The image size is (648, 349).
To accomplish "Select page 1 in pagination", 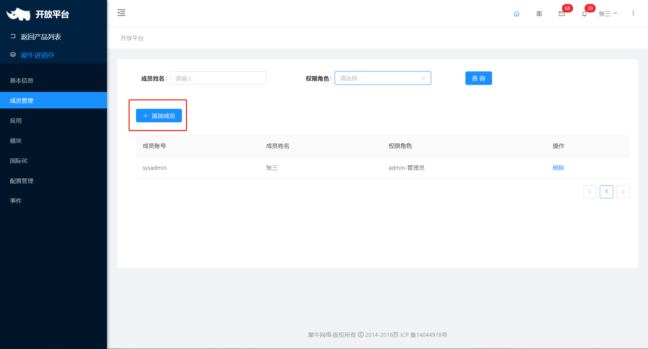I will (x=606, y=192).
